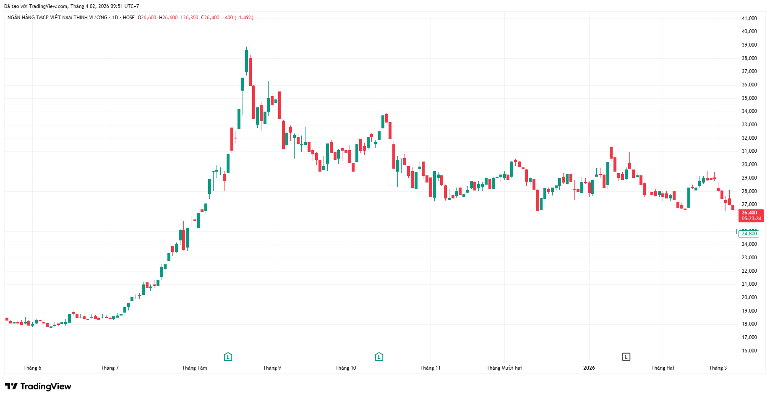Click the 30,000 level on price axis

(x=749, y=164)
